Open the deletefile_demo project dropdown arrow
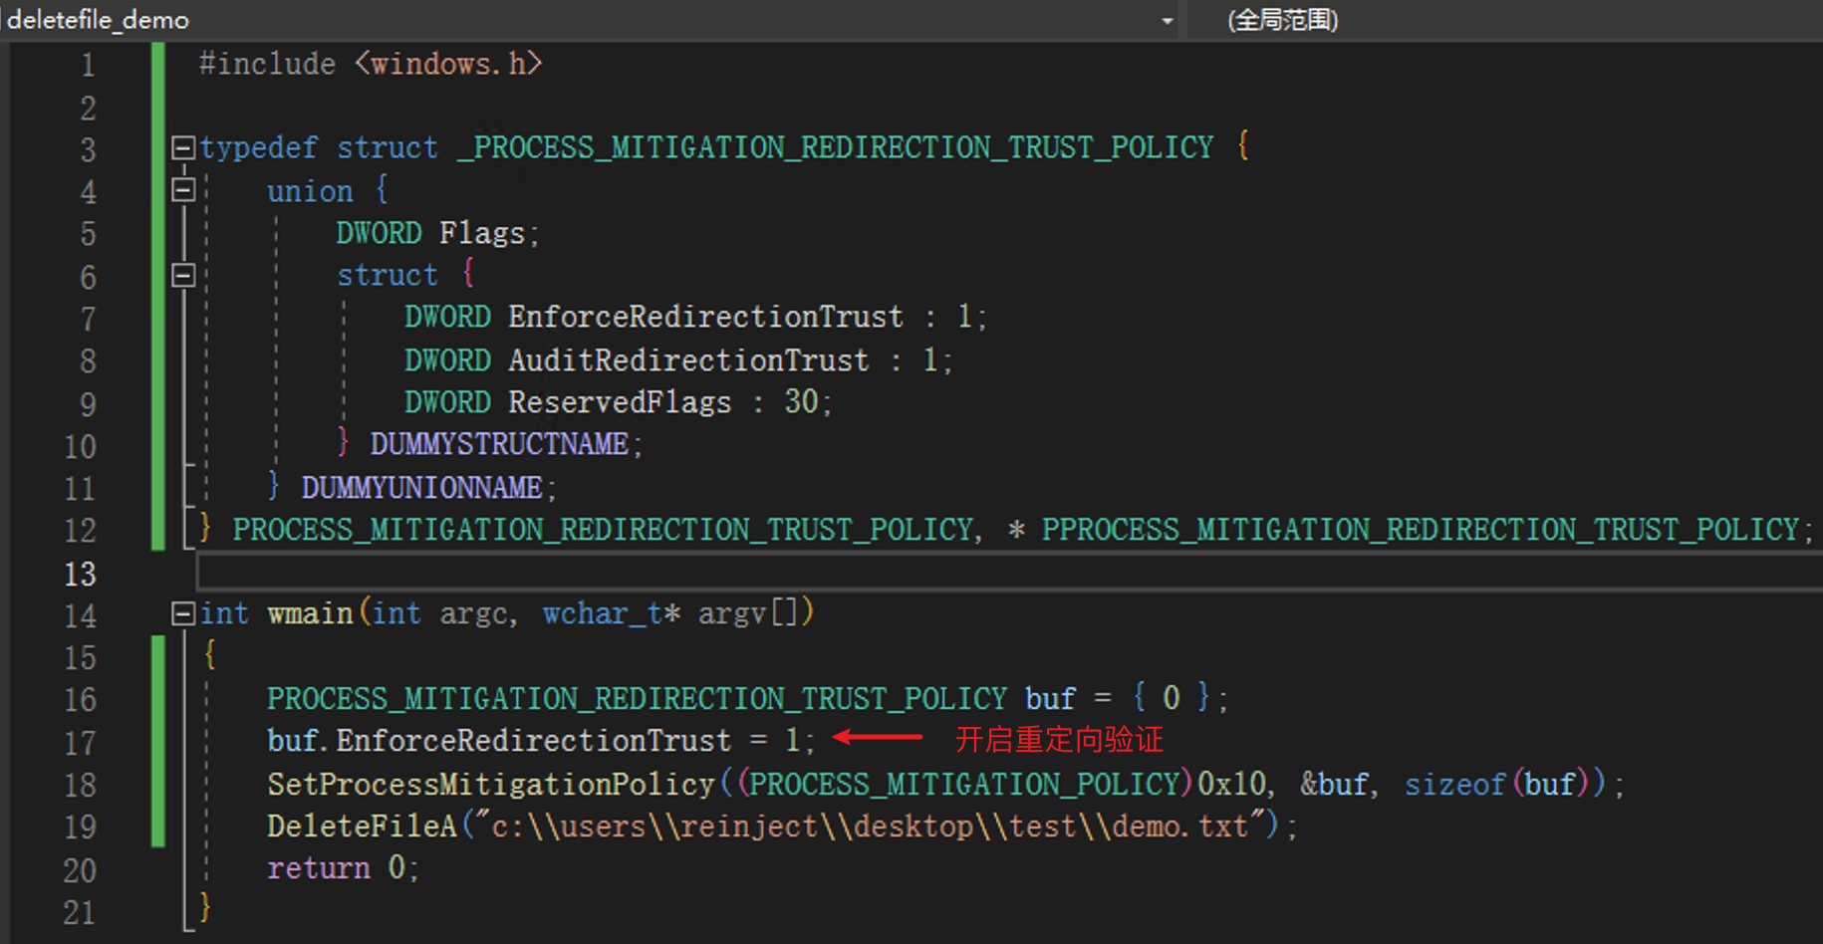This screenshot has width=1823, height=944. 1167,21
